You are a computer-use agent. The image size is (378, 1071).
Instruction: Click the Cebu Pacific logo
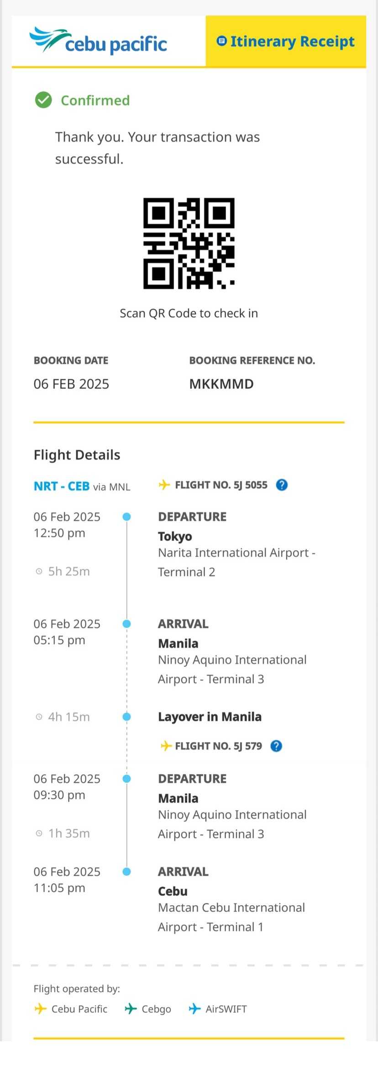[x=98, y=40]
